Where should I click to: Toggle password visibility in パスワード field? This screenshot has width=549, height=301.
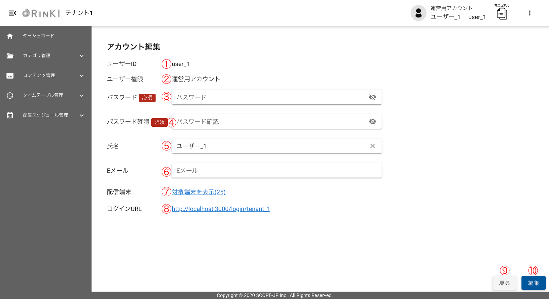[372, 97]
